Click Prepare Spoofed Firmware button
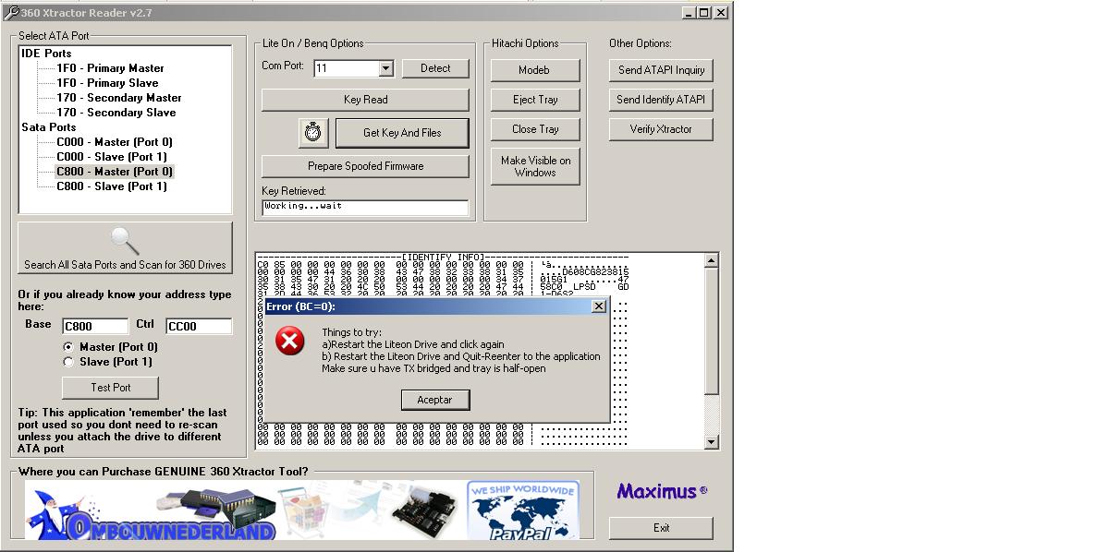Viewport: 1111px width, 552px height. pyautogui.click(x=365, y=166)
